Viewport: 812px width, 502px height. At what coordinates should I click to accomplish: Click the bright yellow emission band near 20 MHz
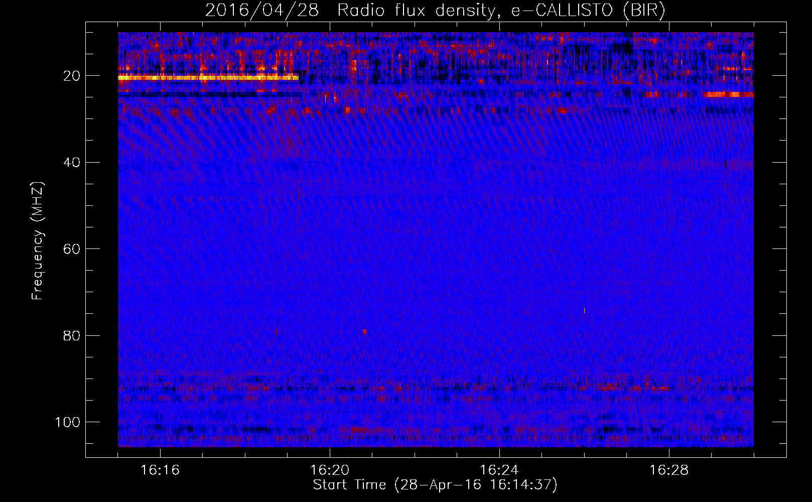(x=208, y=78)
